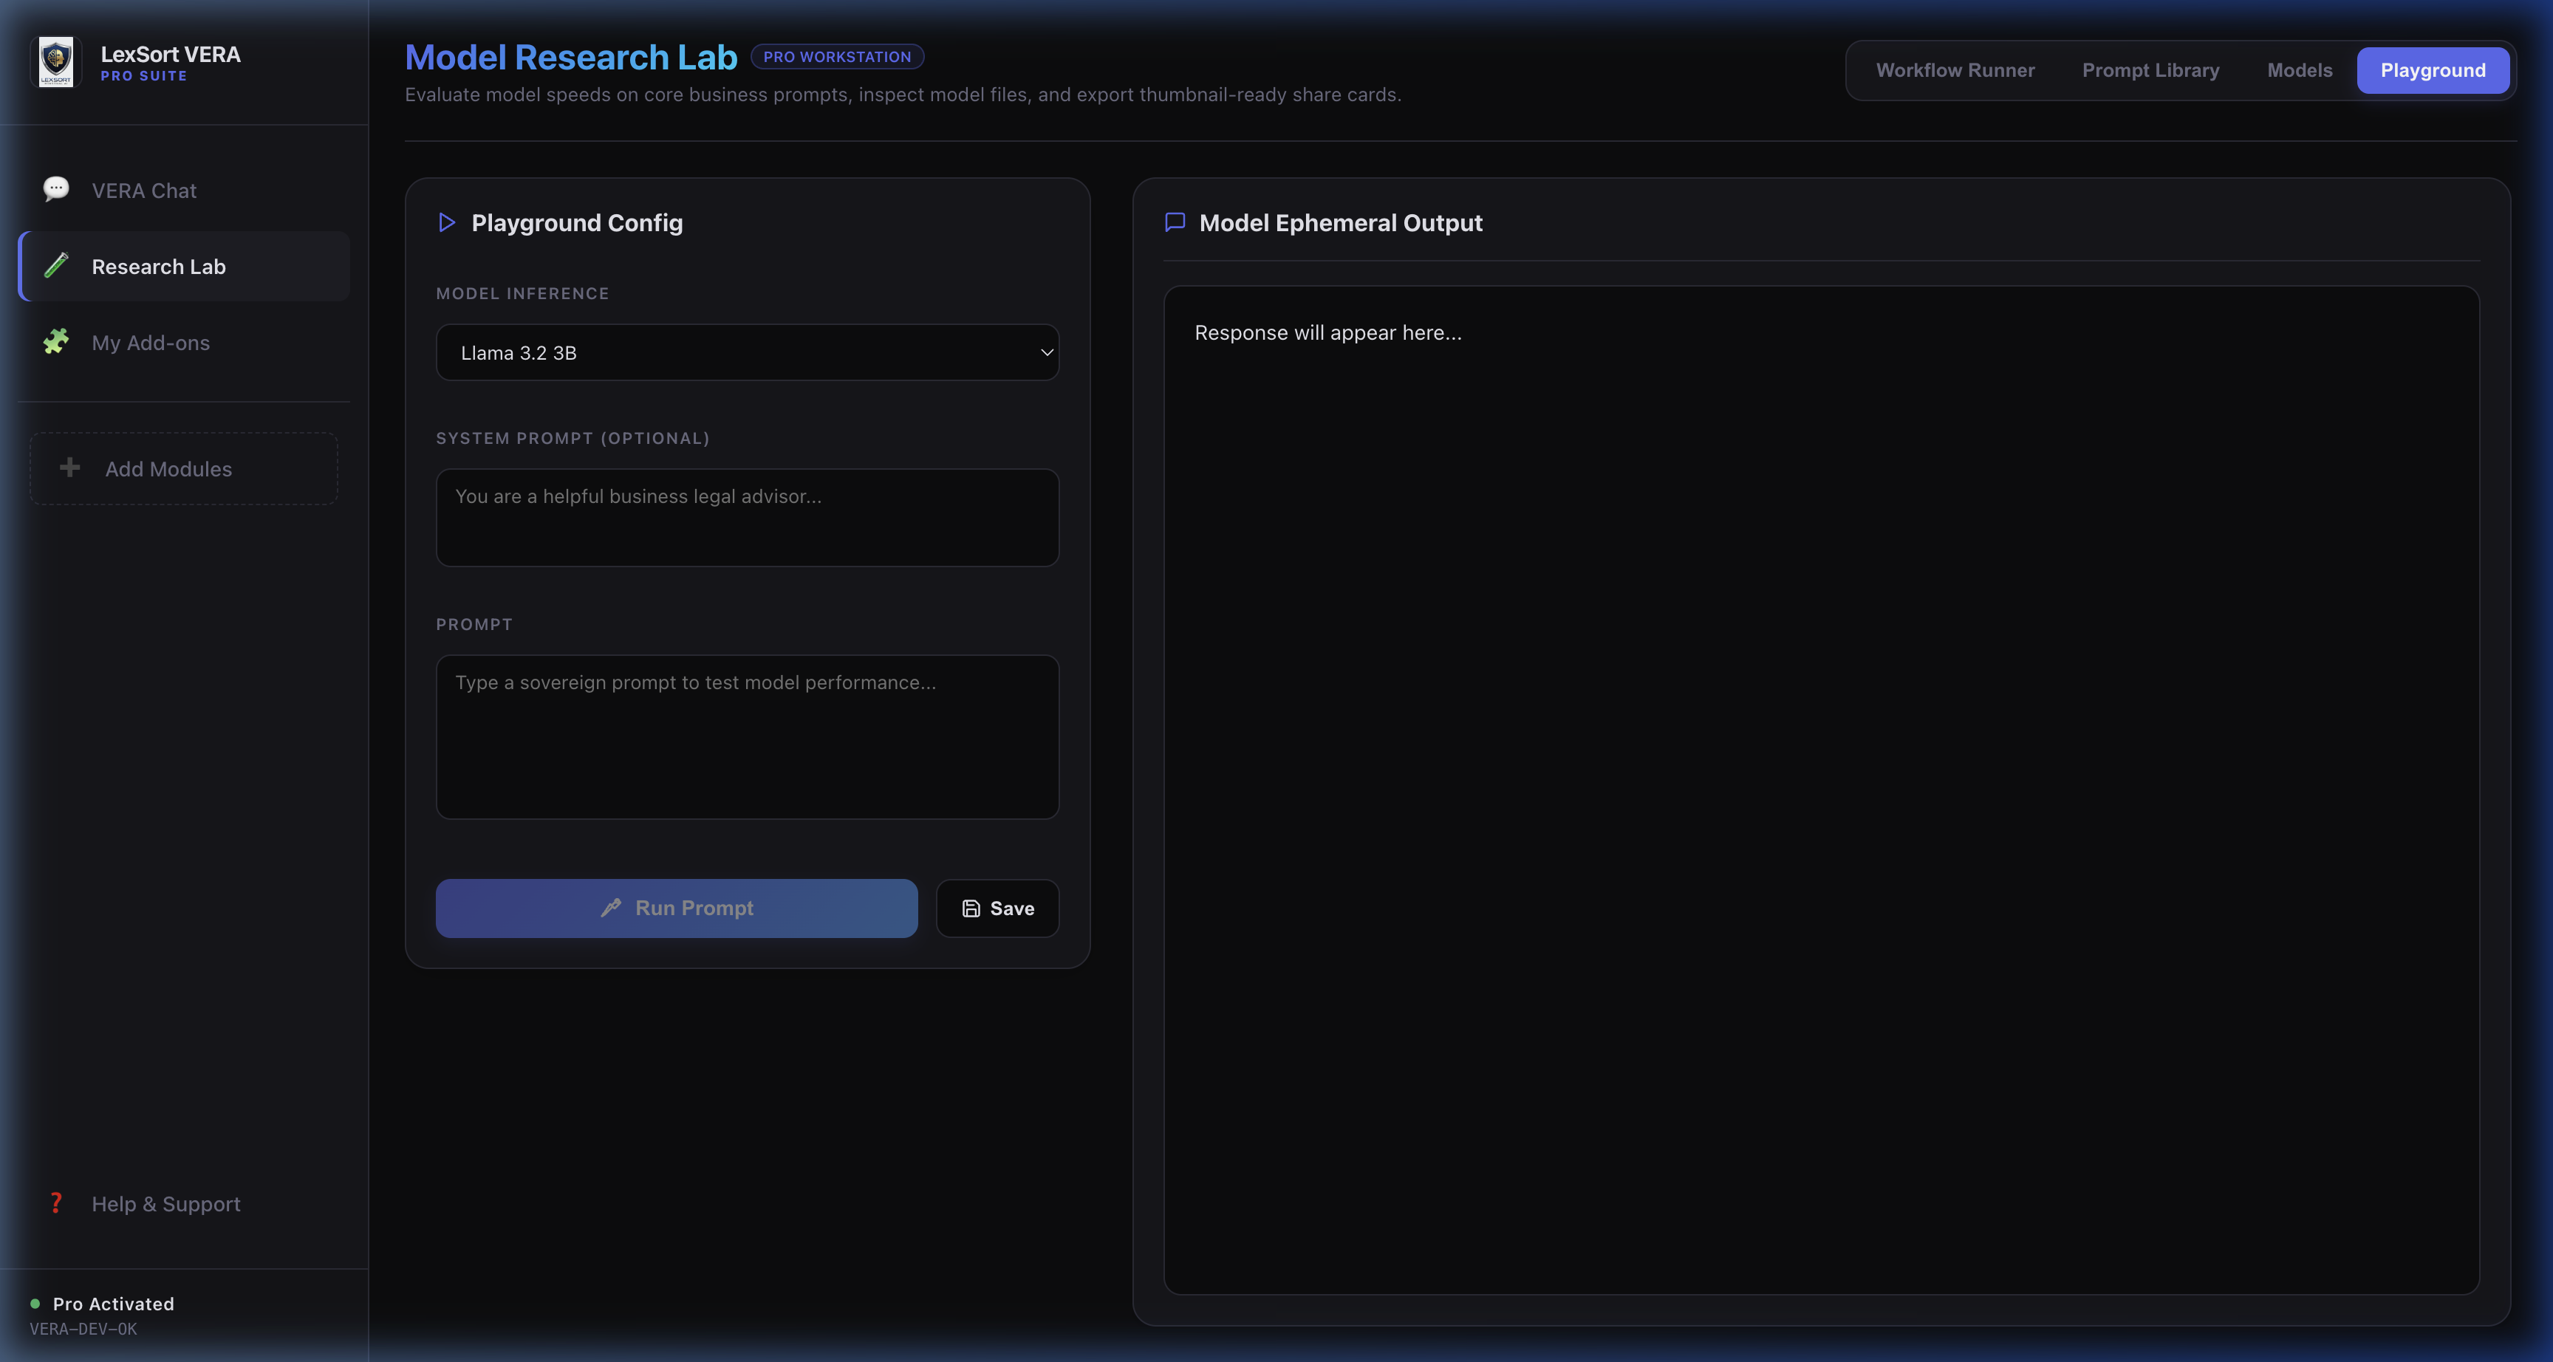Click the LexSort shield logo icon
Image resolution: width=2553 pixels, height=1362 pixels.
coord(55,63)
